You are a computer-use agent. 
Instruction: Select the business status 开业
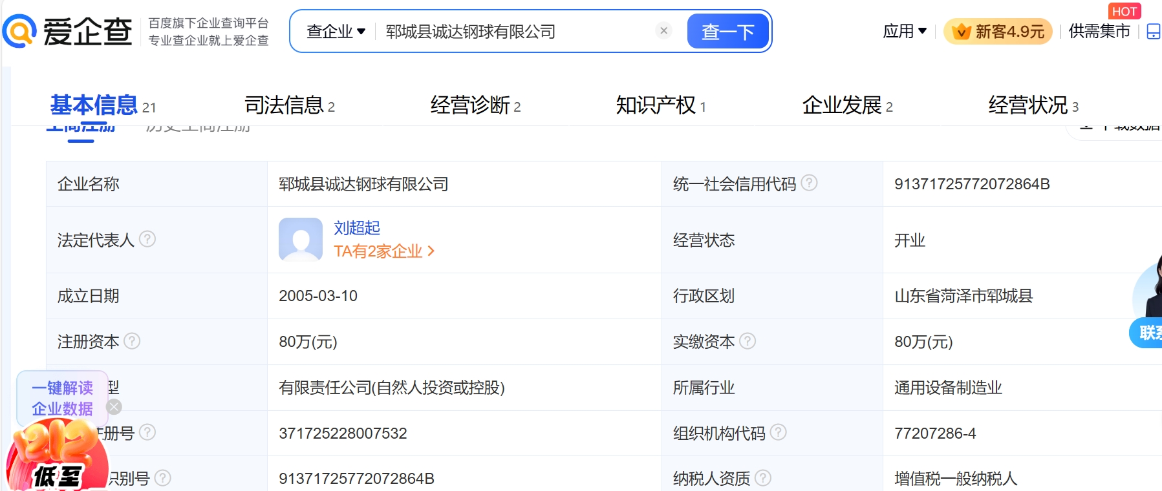coord(910,240)
